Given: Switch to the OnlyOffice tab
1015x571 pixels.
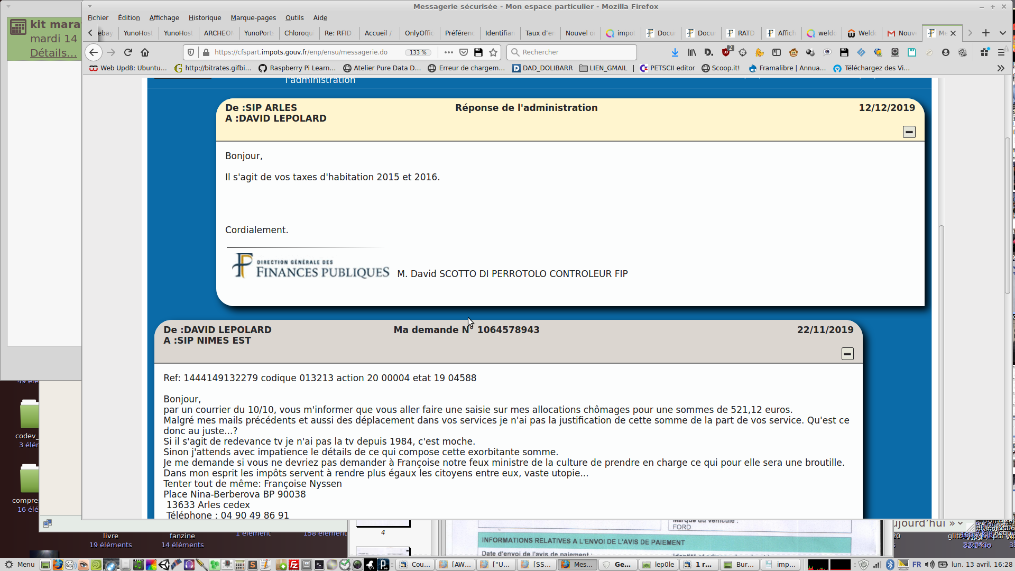Looking at the screenshot, I should pos(419,33).
